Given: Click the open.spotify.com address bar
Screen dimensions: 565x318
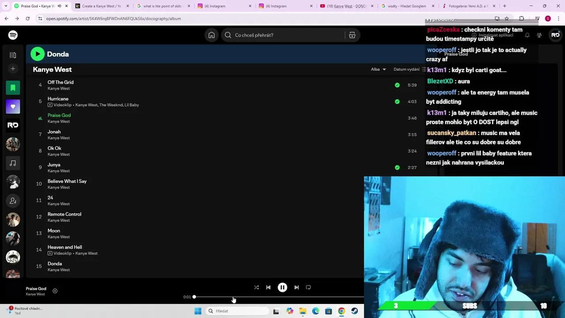Looking at the screenshot, I should point(265,19).
